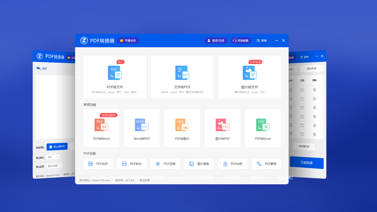
Task: Click the blue 开始转换 start conversion button
Action: 307,163
